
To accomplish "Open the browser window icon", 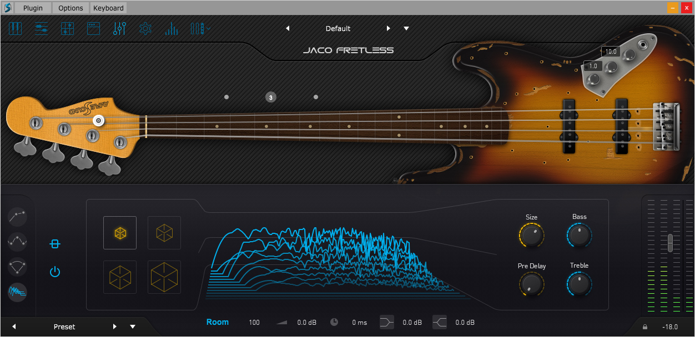I will tap(93, 28).
